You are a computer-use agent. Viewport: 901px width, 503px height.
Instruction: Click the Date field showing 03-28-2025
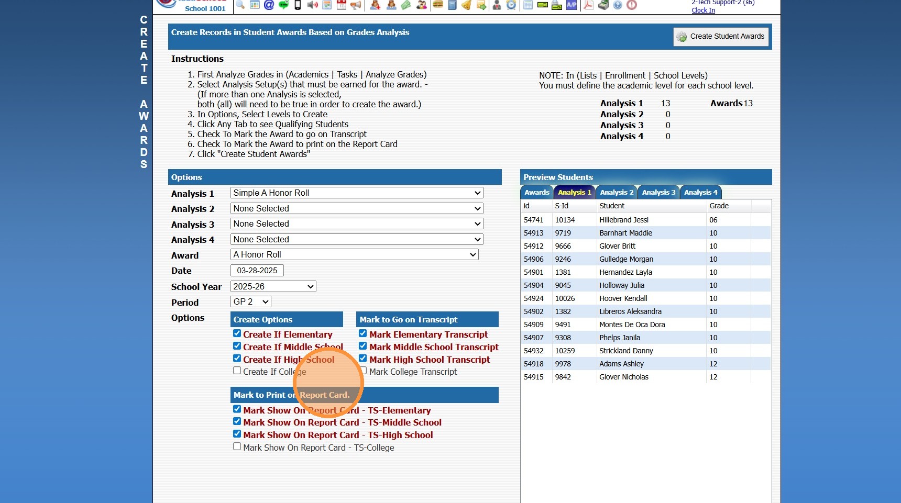pos(257,271)
